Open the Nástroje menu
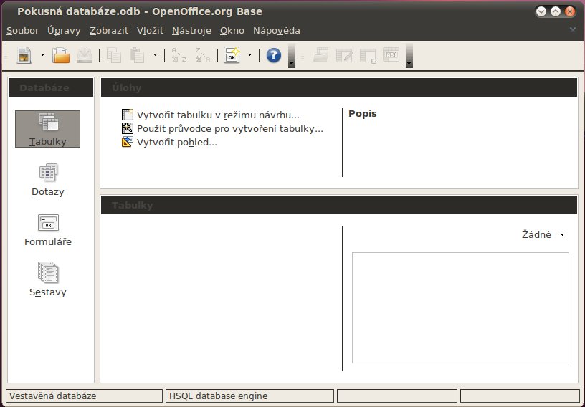 click(x=191, y=31)
